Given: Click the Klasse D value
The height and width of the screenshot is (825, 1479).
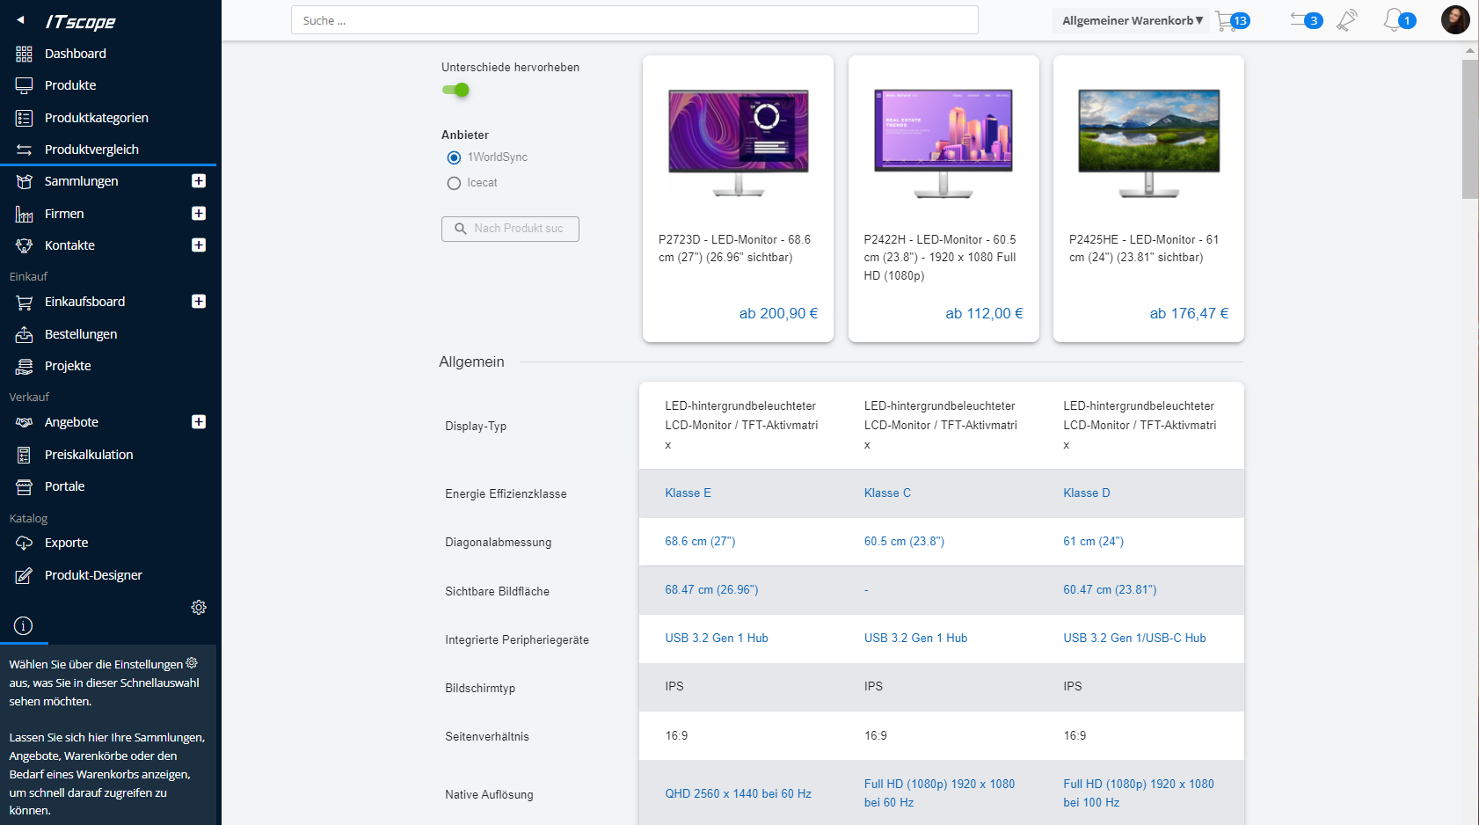Looking at the screenshot, I should [x=1087, y=493].
